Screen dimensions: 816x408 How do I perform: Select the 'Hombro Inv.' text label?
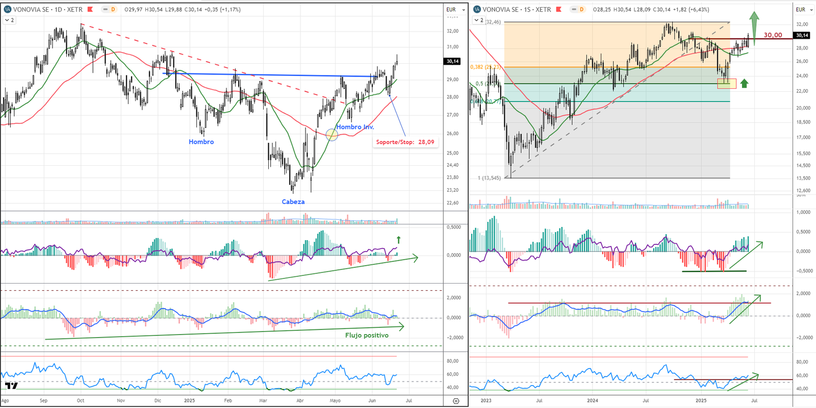[x=355, y=126]
